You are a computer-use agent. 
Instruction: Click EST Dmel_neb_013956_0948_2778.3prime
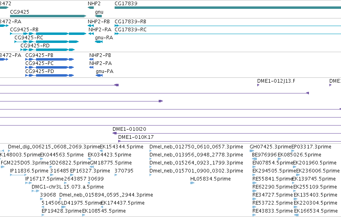tap(196, 155)
